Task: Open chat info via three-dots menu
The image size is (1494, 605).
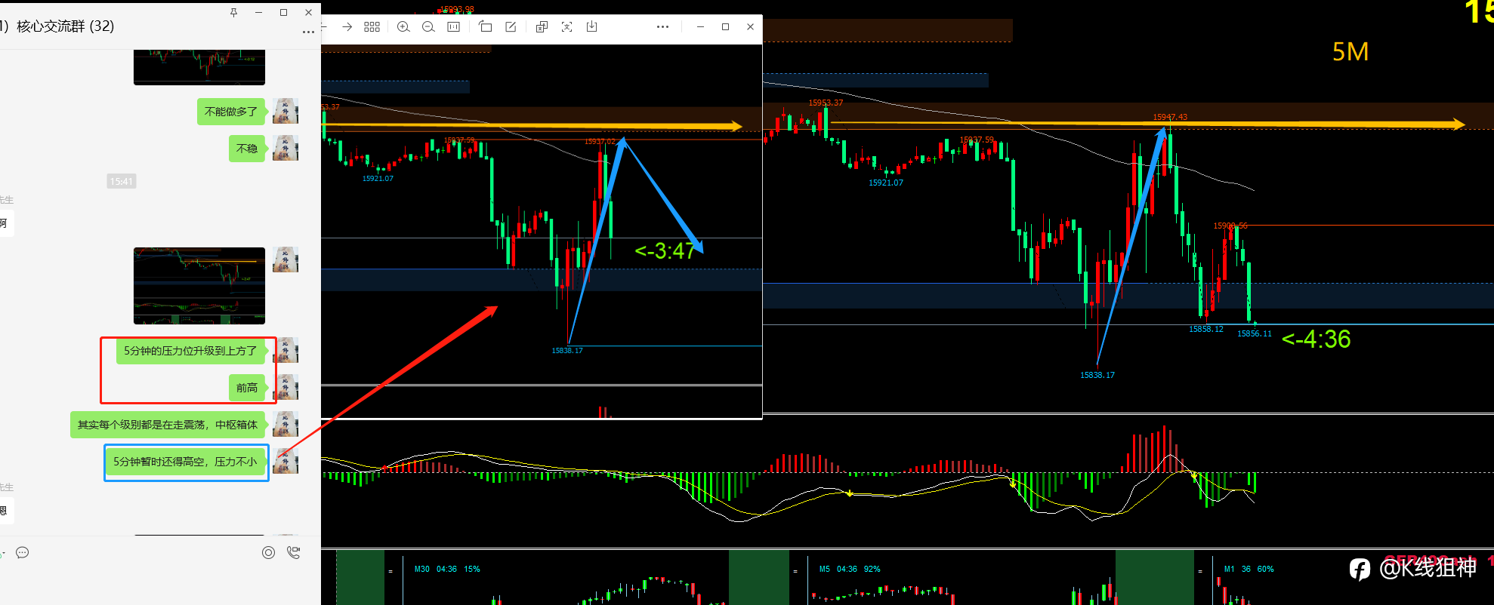Action: [308, 32]
